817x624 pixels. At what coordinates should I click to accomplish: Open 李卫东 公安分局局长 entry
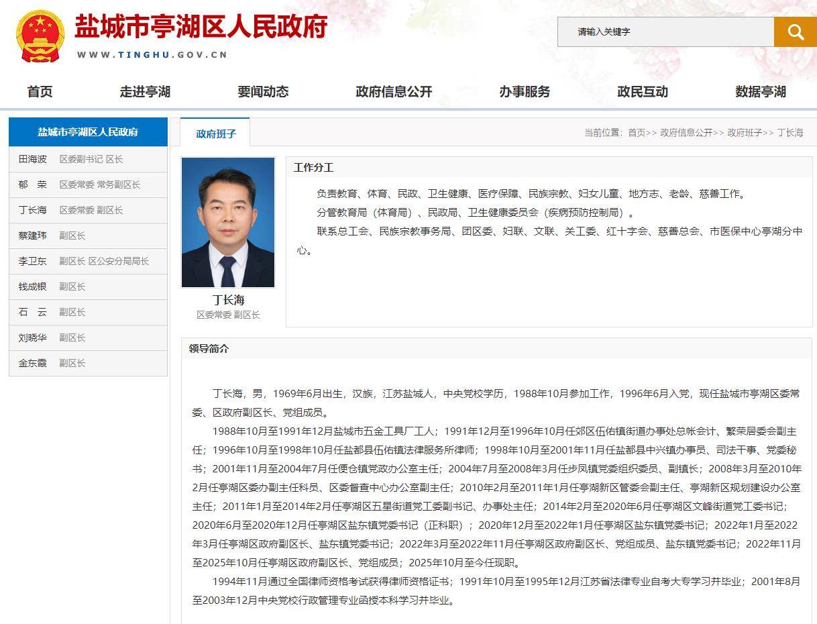(x=88, y=262)
